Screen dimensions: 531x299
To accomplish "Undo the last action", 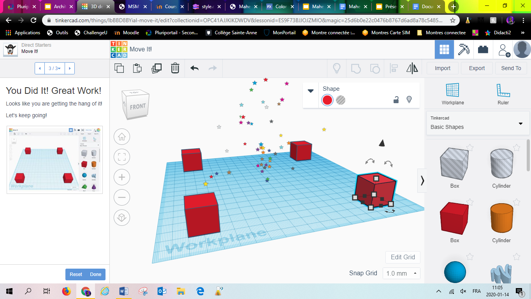I will 194,68.
